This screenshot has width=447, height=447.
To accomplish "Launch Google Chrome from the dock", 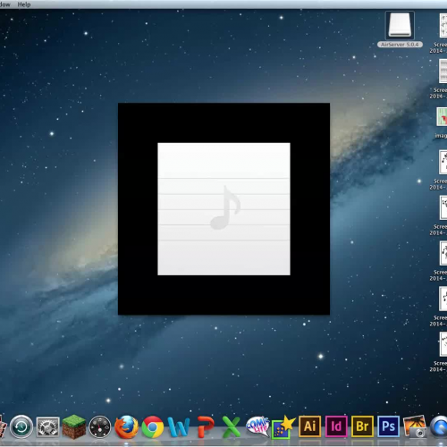I will click(153, 427).
